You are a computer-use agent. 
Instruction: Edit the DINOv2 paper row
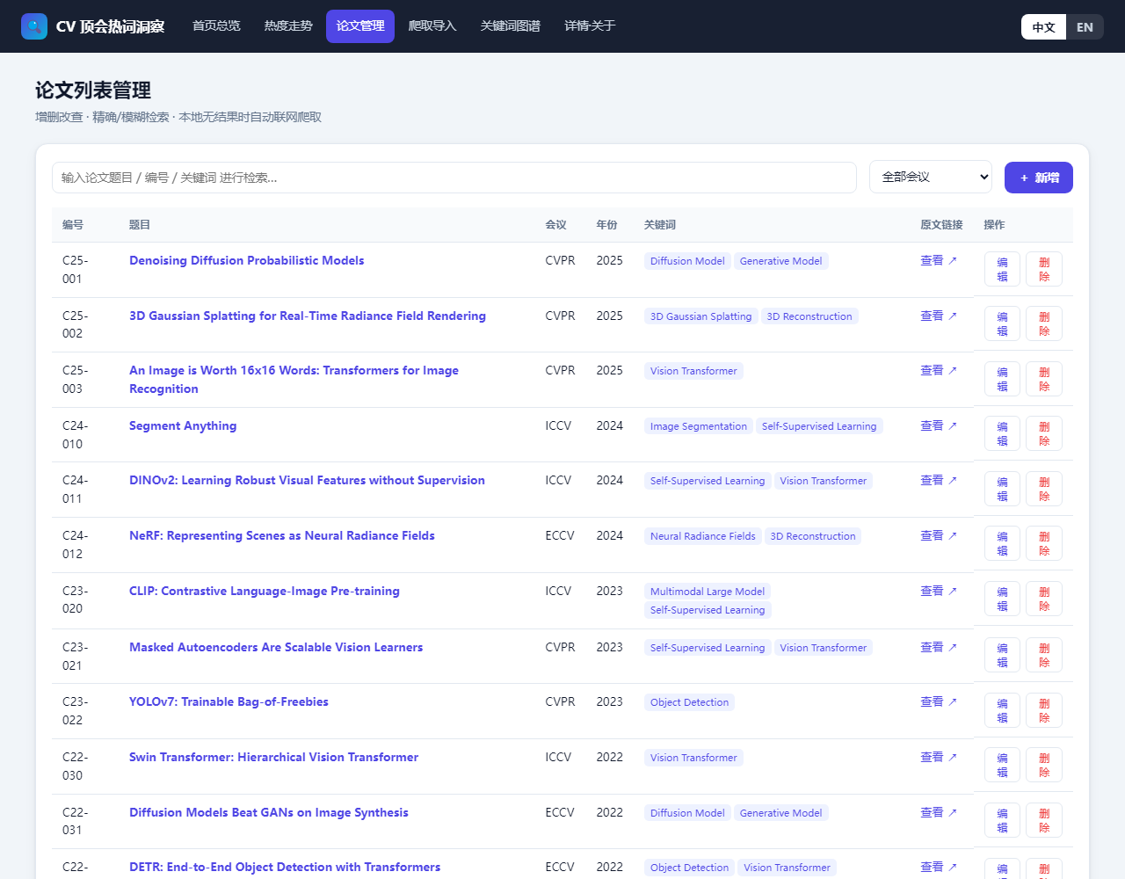(1002, 489)
